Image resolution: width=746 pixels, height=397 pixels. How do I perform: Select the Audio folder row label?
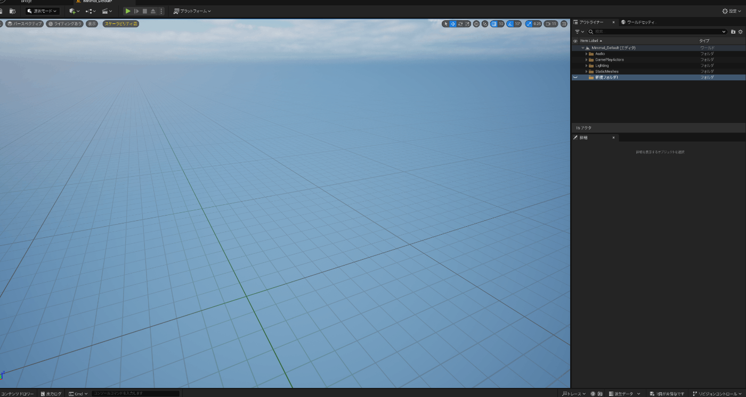(x=600, y=54)
